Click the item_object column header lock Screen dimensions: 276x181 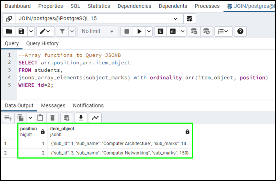point(188,131)
